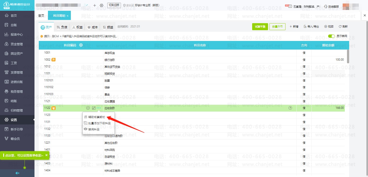Image resolution: width=368 pixels, height=177 pixels.
Task: Click the 期初余额 cell for 1002 银行存款
Action: coord(328,60)
